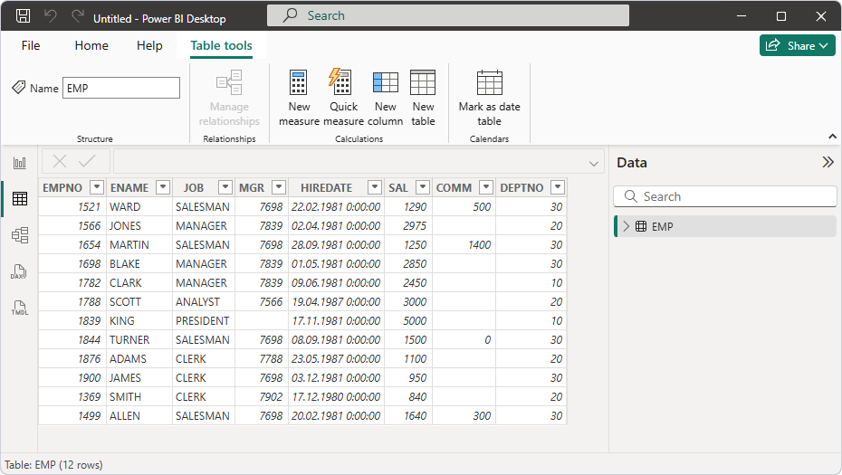This screenshot has height=475, width=842.
Task: Collapse the Data pane with double chevron
Action: [x=828, y=162]
